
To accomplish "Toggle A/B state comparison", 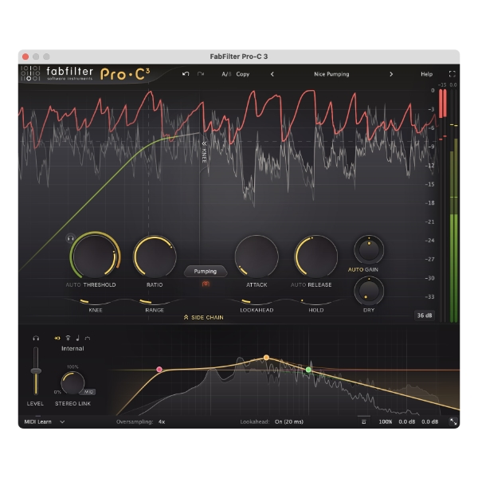I will click(226, 74).
